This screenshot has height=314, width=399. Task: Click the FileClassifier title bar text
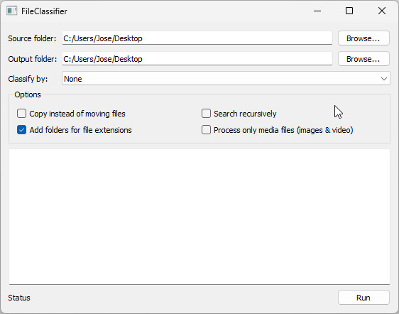[44, 11]
